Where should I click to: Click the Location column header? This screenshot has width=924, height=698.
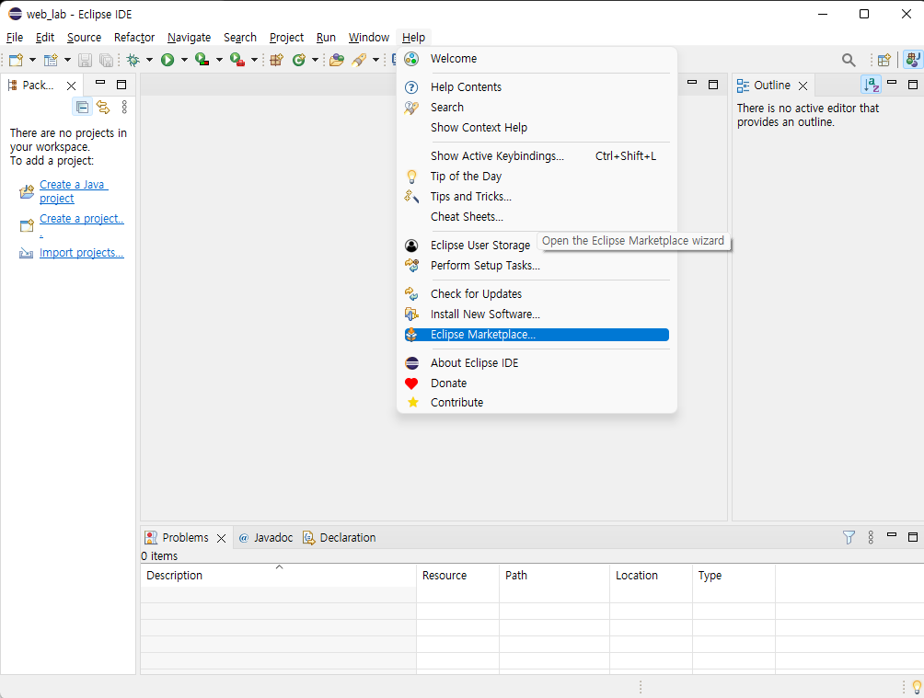pos(652,576)
